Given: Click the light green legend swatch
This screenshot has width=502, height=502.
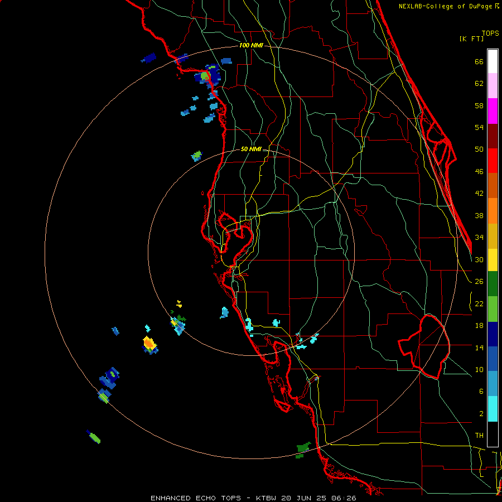Looking at the screenshot, I should pos(493,309).
